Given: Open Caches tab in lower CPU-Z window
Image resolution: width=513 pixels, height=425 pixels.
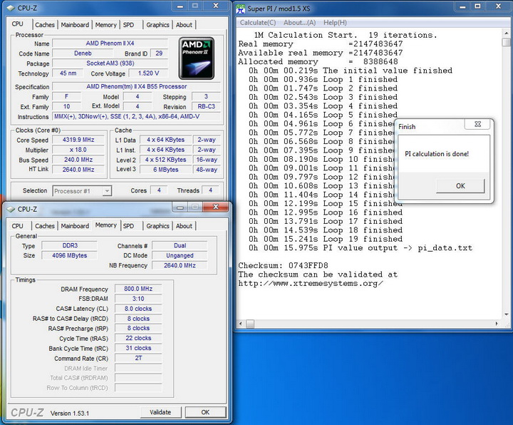Looking at the screenshot, I should [45, 226].
